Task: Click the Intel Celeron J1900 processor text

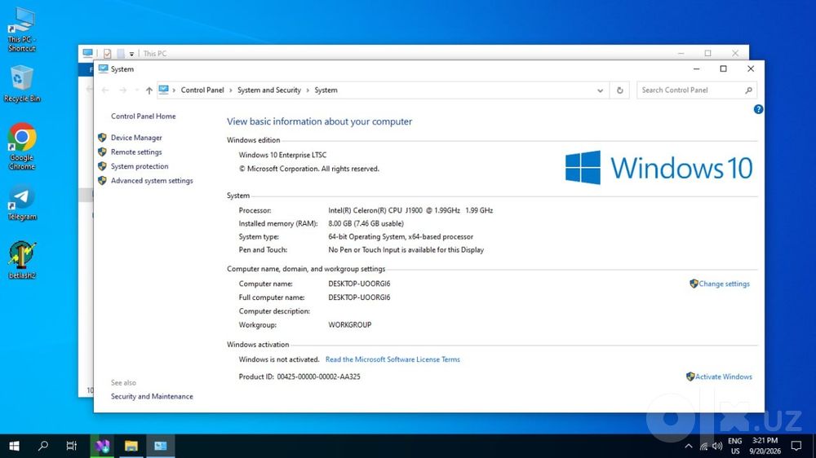Action: click(x=410, y=210)
